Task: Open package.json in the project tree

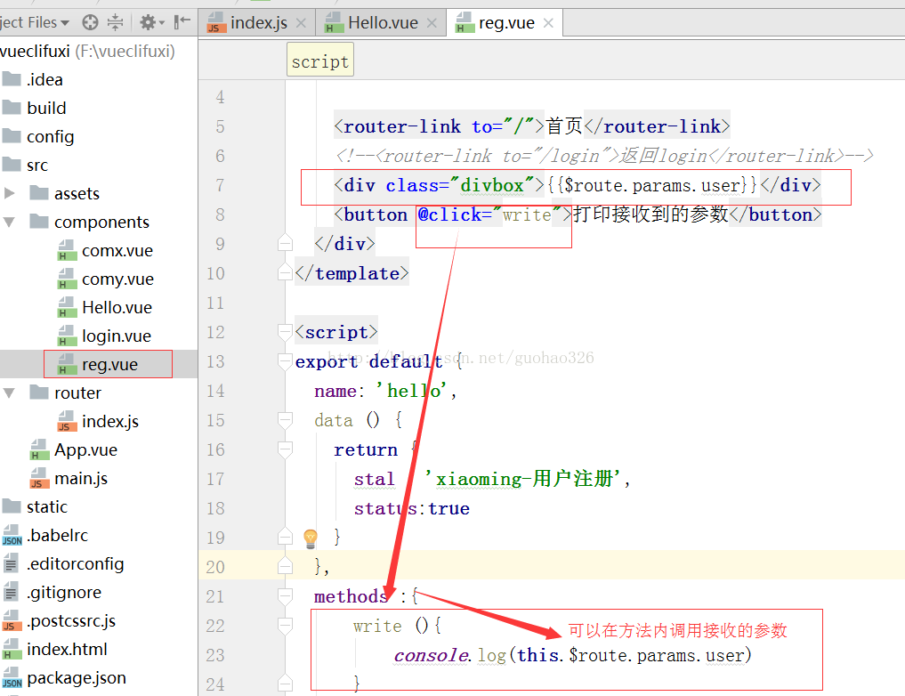Action: [64, 678]
